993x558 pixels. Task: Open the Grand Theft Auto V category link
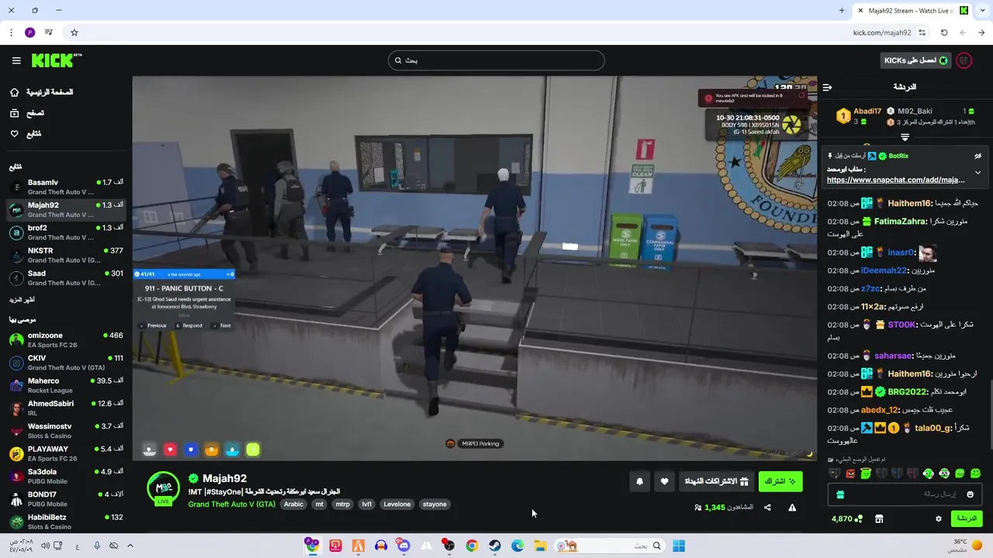232,504
